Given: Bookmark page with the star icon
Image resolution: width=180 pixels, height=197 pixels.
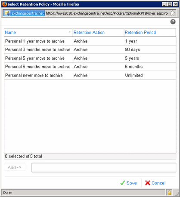Looking at the screenshot, I should [x=172, y=13].
